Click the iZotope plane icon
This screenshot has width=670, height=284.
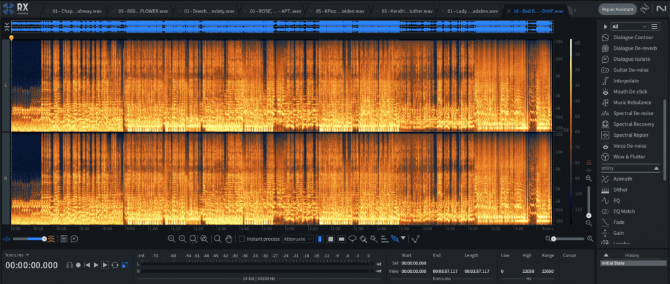[x=644, y=9]
